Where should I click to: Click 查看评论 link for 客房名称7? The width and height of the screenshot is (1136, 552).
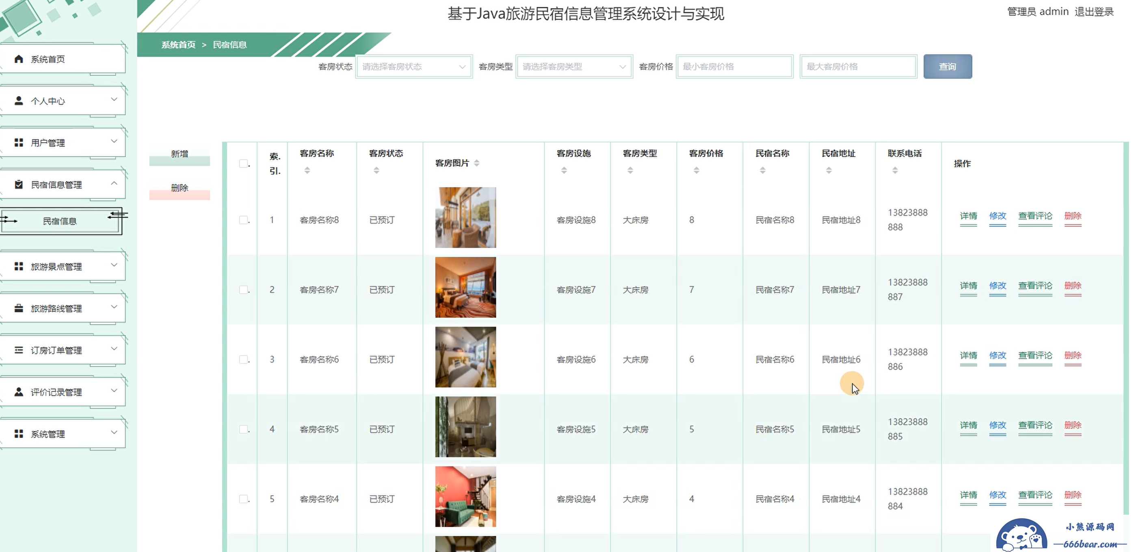(x=1035, y=286)
